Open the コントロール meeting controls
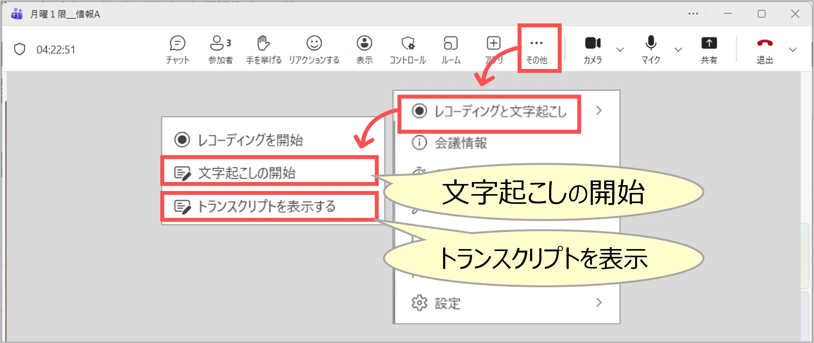This screenshot has height=343, width=814. [408, 49]
